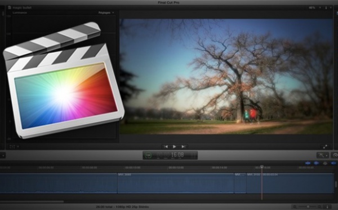Screen dimensions: 338x210
Task: Click the timecode display dashboard
Action: tap(170, 155)
